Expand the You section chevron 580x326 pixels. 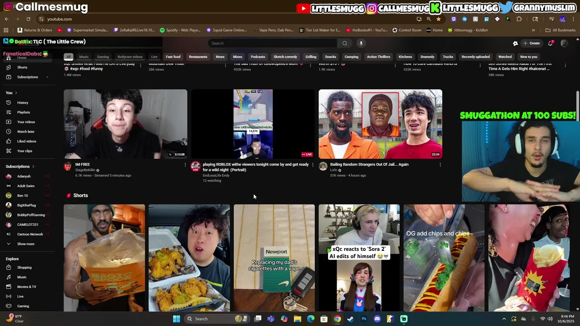click(x=16, y=93)
